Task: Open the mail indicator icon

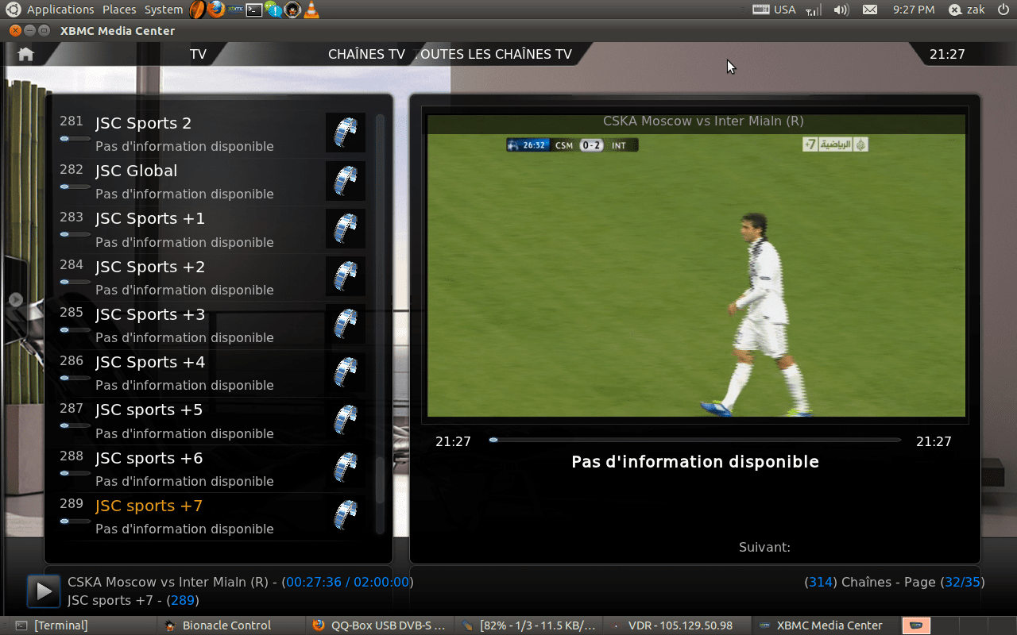Action: [x=870, y=10]
